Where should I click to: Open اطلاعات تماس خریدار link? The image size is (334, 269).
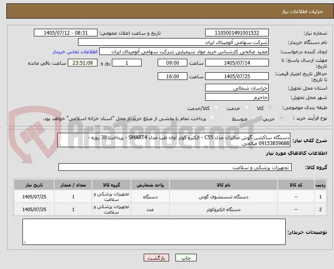point(75,52)
